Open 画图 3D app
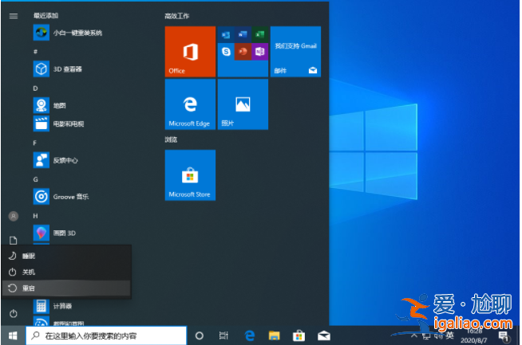Image resolution: width=522 pixels, height=345 pixels. click(54, 233)
